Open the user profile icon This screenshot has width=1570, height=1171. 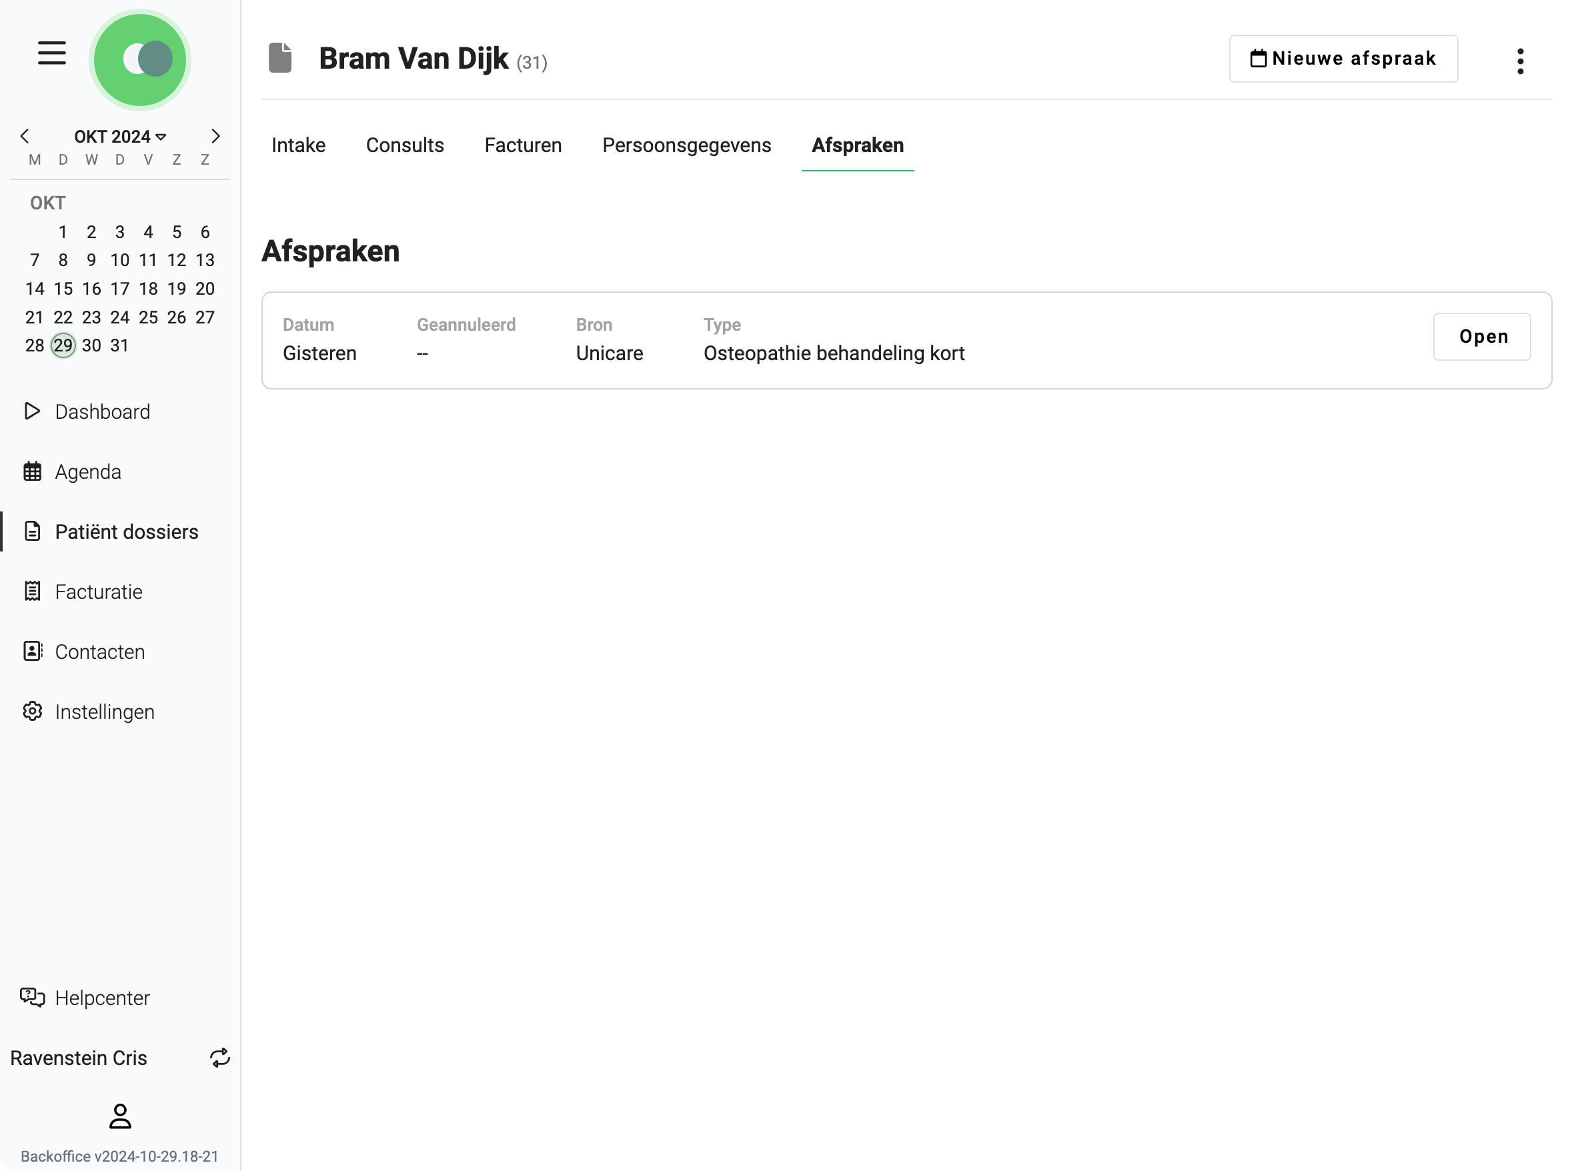tap(120, 1116)
